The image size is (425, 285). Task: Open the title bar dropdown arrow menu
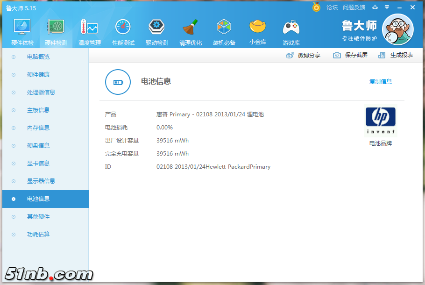[387, 7]
